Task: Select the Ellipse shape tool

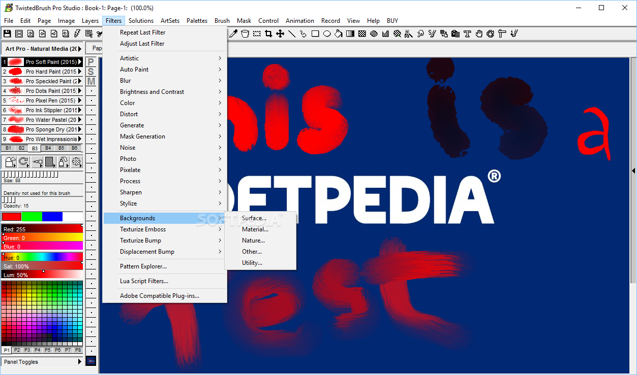Action: [x=327, y=33]
